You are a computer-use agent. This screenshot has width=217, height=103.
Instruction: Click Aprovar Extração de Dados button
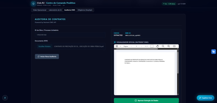tap(146, 101)
